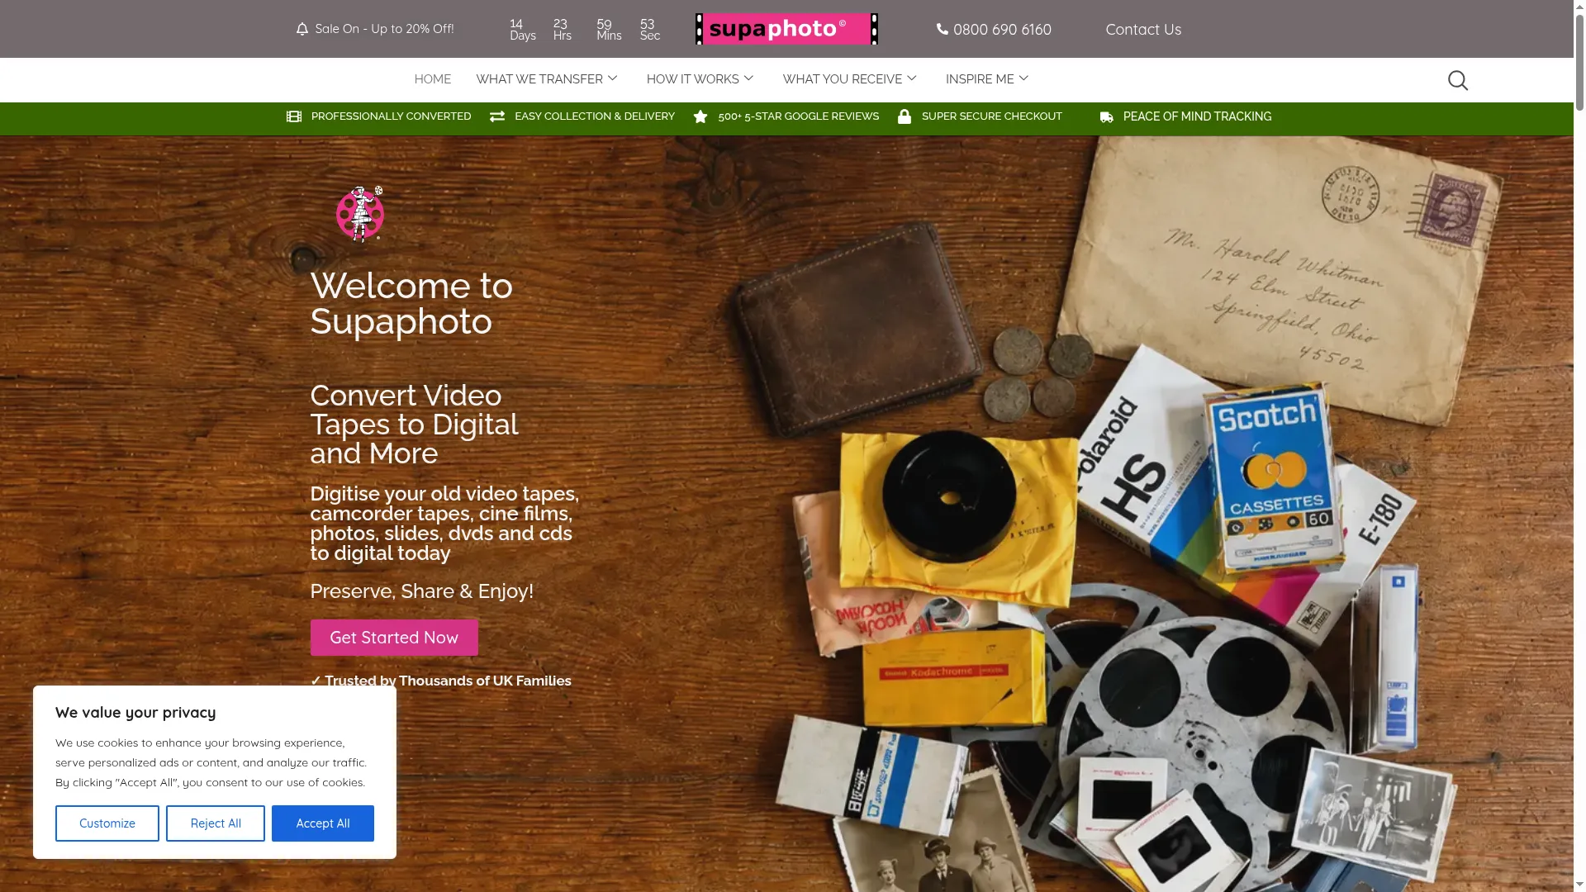Open the search magnifier icon
Image resolution: width=1586 pixels, height=892 pixels.
point(1457,80)
